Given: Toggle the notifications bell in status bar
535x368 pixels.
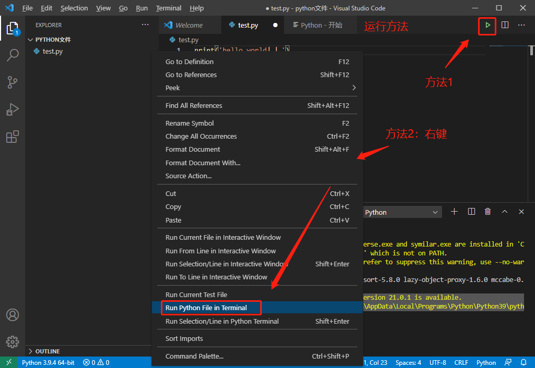Looking at the screenshot, I should [x=523, y=362].
